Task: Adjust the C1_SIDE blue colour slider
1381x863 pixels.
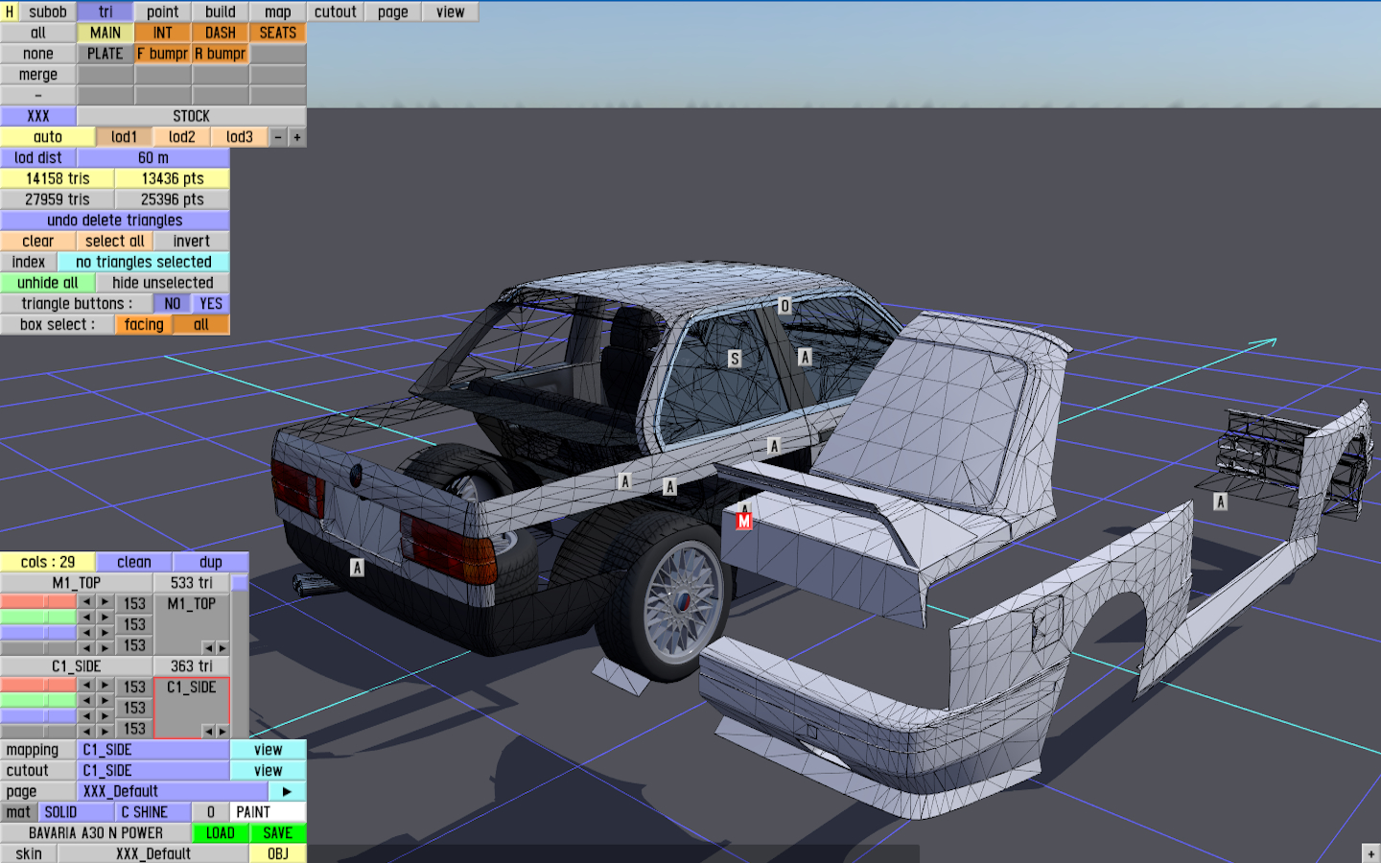Action: click(38, 716)
